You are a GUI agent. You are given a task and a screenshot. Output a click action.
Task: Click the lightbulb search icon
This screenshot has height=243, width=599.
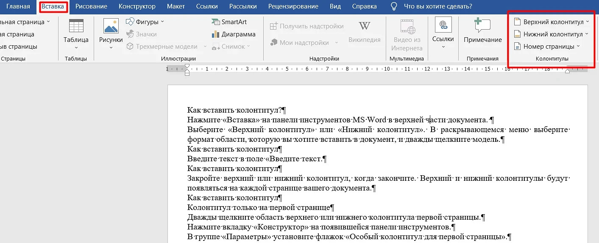tap(394, 6)
